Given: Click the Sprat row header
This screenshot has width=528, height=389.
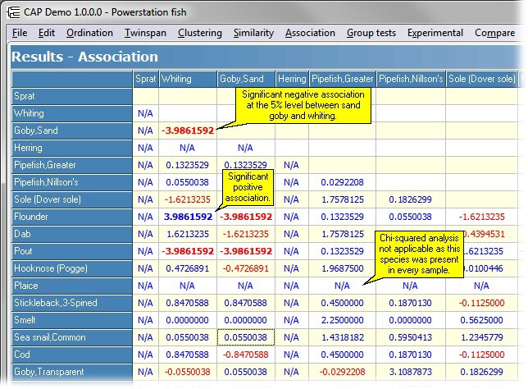Looking at the screenshot, I should point(71,96).
